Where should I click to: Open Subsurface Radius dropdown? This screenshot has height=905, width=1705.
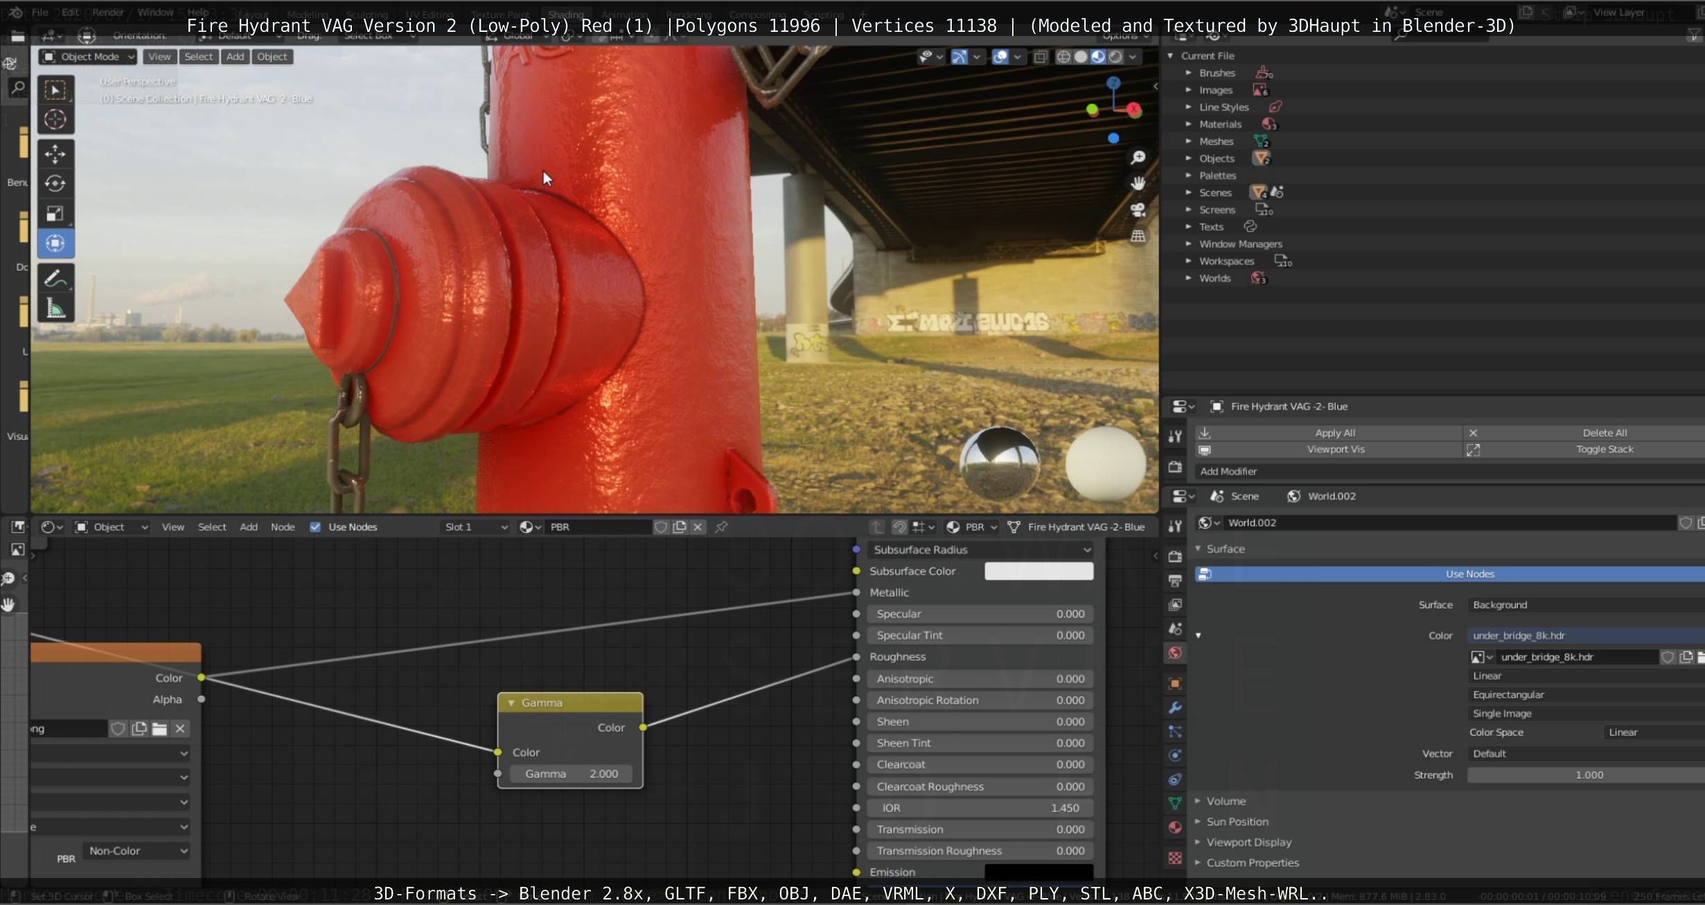981,550
